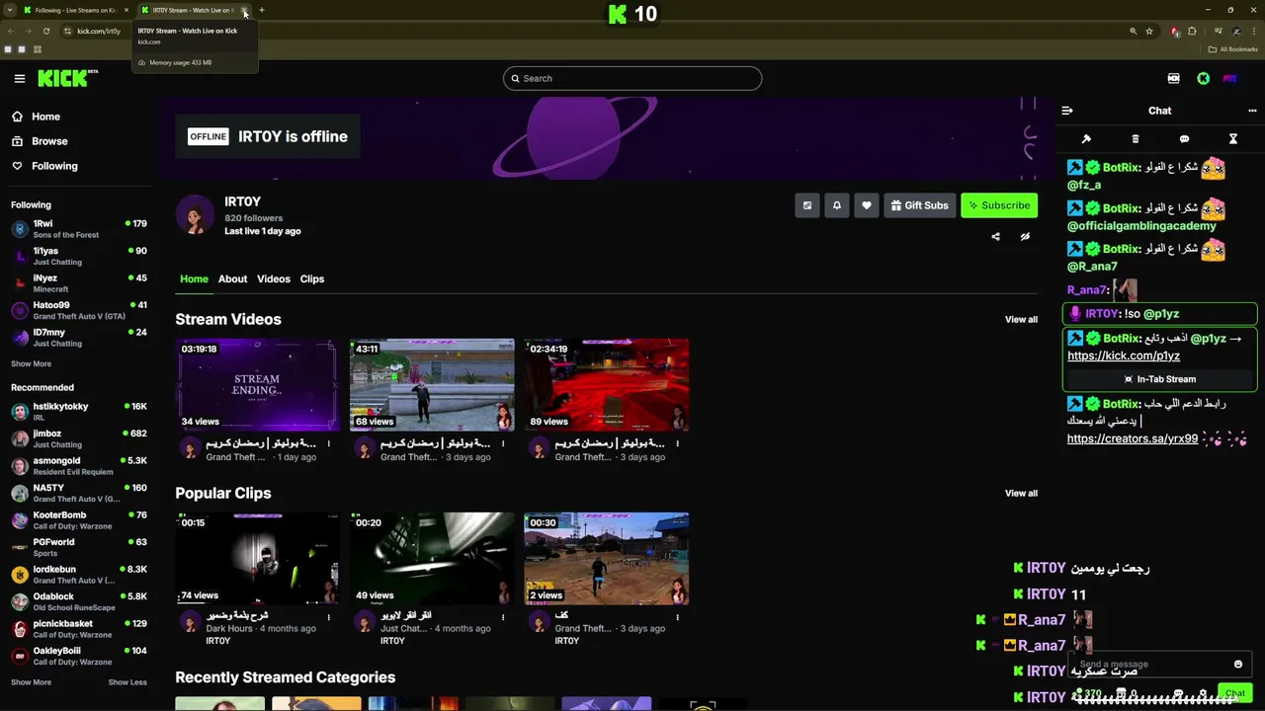Open All Bookmarks folder
Screen dimensions: 1265x711
coord(1233,49)
